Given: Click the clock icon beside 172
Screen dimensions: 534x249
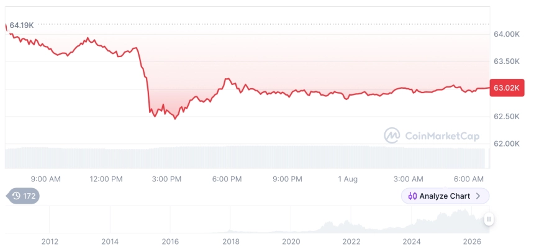Looking at the screenshot, I should coord(16,196).
